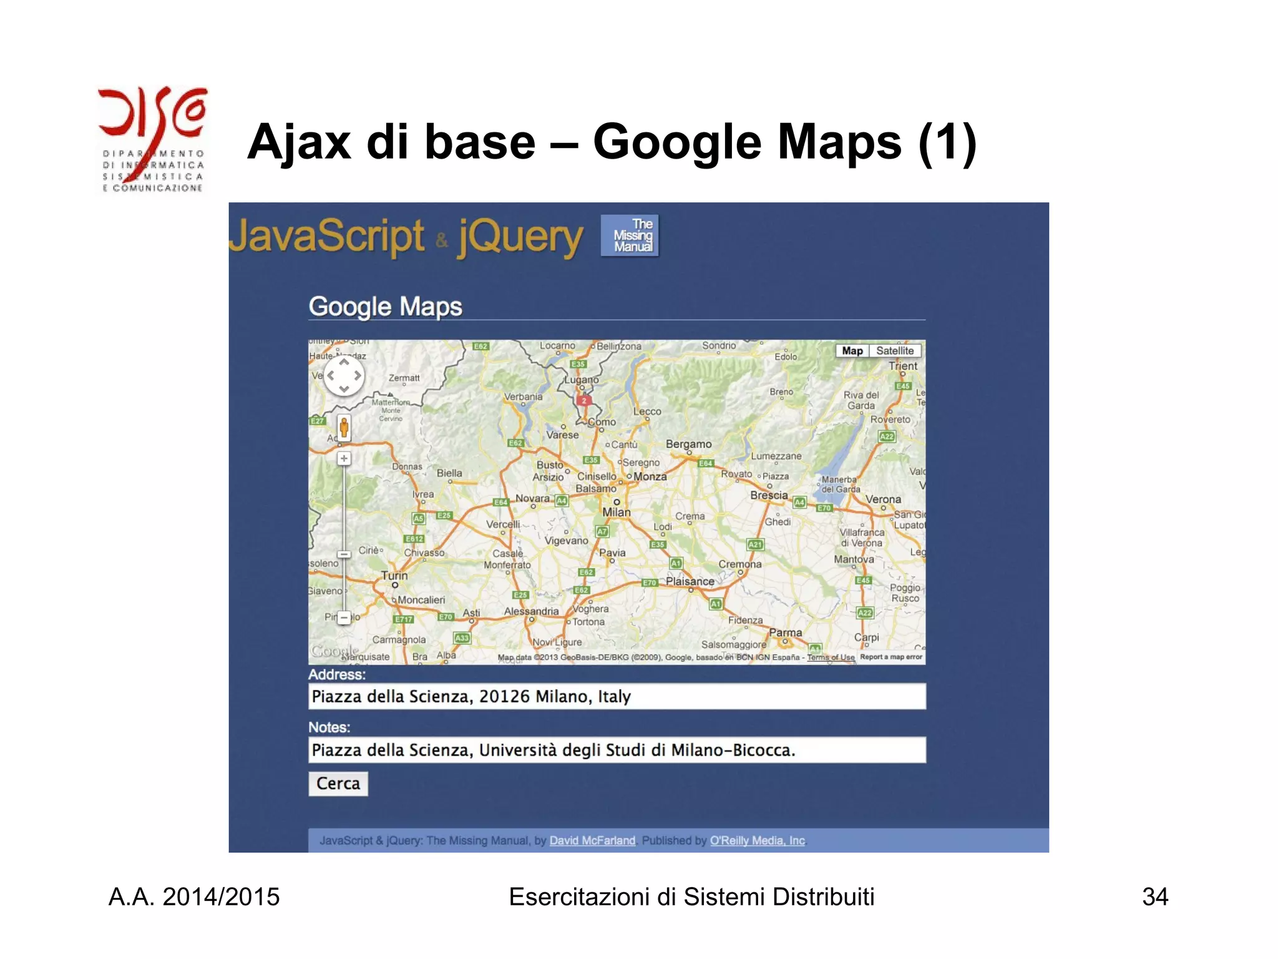Click the JavaScript & jQuery title banner
The height and width of the screenshot is (959, 1278).
click(x=406, y=237)
